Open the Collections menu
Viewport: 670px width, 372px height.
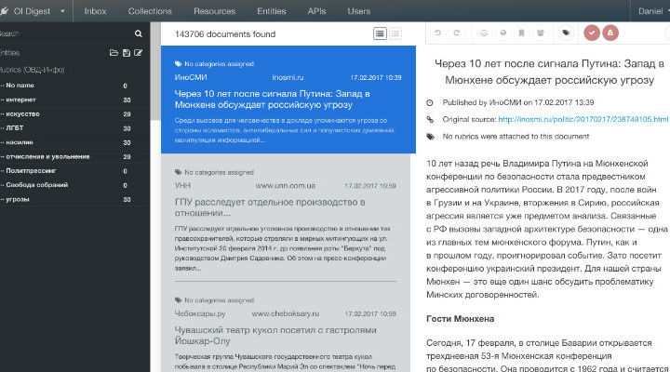click(x=150, y=11)
